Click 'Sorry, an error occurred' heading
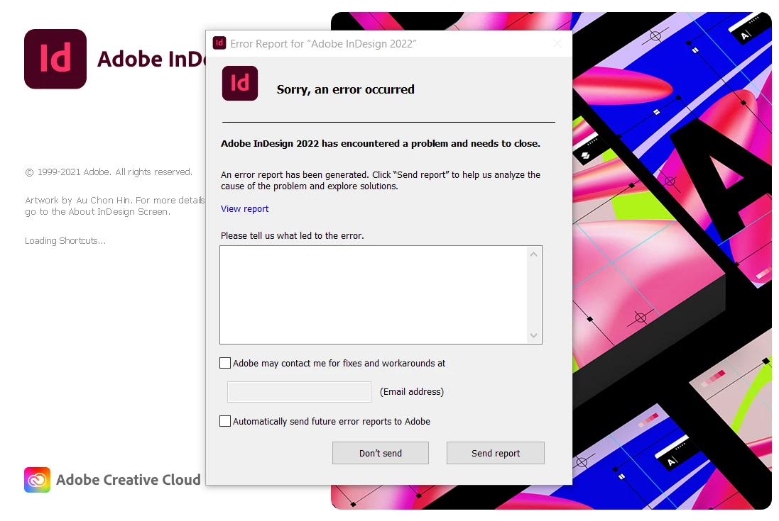Viewport: 779px width, 521px height. [x=345, y=89]
